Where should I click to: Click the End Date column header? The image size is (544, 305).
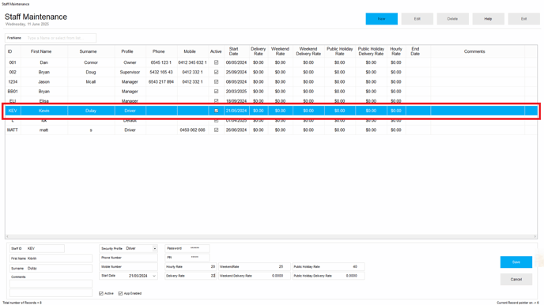(415, 51)
